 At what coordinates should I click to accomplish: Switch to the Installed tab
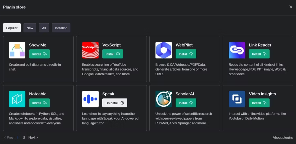(61, 28)
